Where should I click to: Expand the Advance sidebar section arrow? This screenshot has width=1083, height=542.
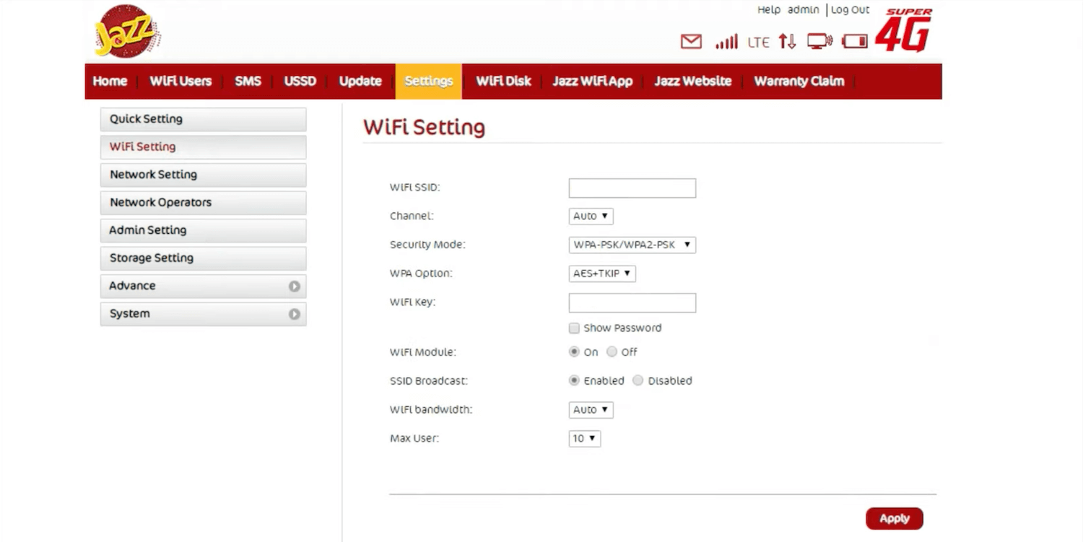point(294,287)
